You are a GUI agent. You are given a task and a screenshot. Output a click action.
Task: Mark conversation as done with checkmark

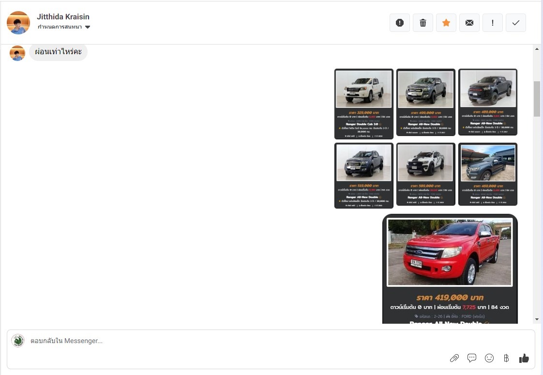(x=516, y=23)
